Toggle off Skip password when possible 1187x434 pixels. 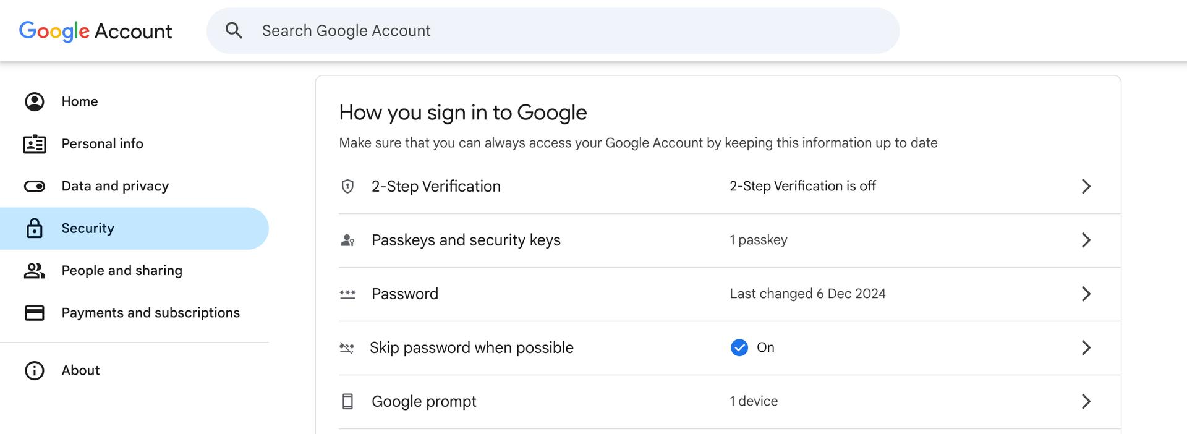739,347
